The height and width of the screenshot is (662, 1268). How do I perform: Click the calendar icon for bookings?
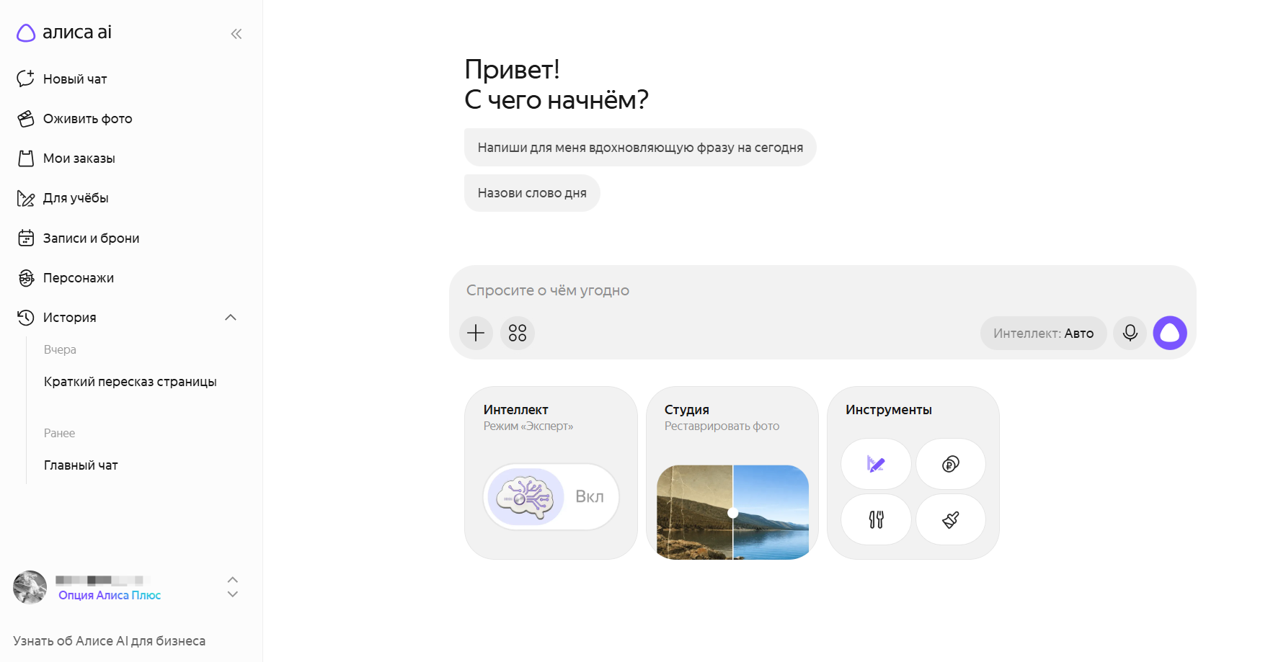pos(26,238)
